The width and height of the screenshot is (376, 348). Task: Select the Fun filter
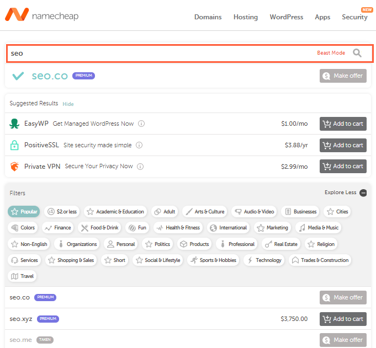(x=137, y=228)
